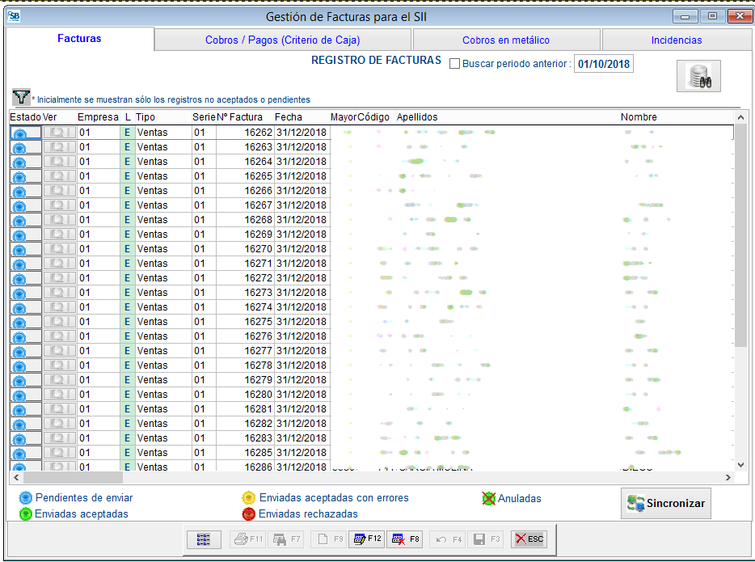Open the Cobros en metálico tab
This screenshot has width=755, height=562.
coord(506,40)
